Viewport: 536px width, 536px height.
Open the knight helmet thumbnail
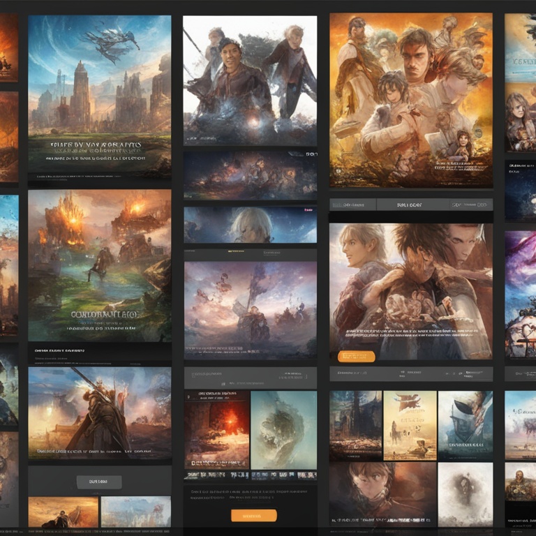point(466,426)
